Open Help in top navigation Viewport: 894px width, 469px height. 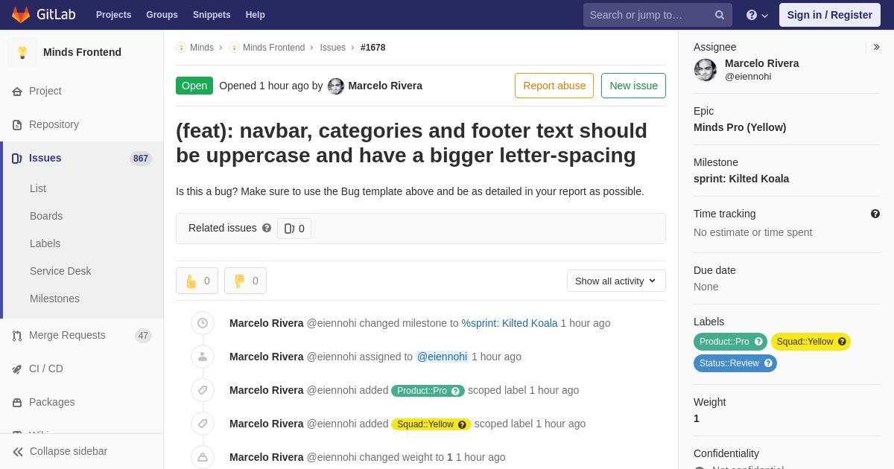coord(256,15)
